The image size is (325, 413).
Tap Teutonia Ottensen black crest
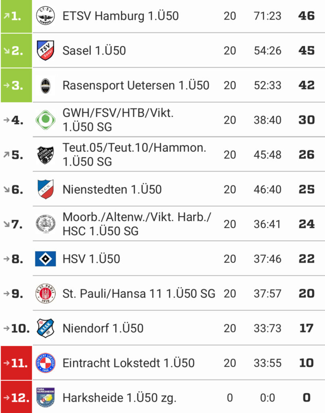click(x=45, y=154)
